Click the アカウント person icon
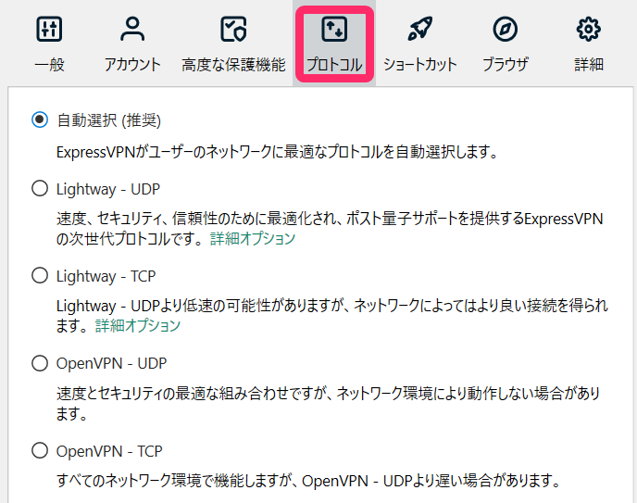637x503 pixels. 132,30
